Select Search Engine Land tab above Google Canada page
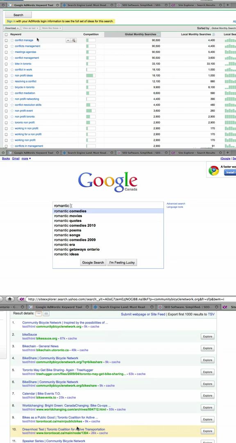236x443 pixels. (88, 153)
